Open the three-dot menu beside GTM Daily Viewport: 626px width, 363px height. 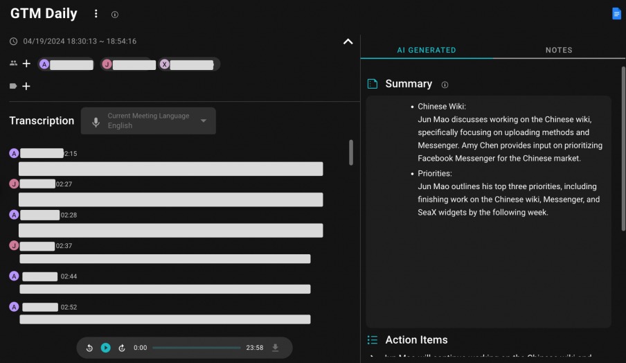pyautogui.click(x=96, y=14)
